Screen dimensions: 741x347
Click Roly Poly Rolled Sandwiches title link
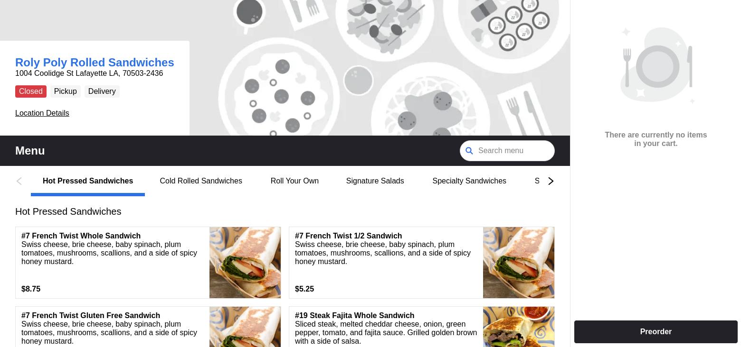click(x=95, y=63)
